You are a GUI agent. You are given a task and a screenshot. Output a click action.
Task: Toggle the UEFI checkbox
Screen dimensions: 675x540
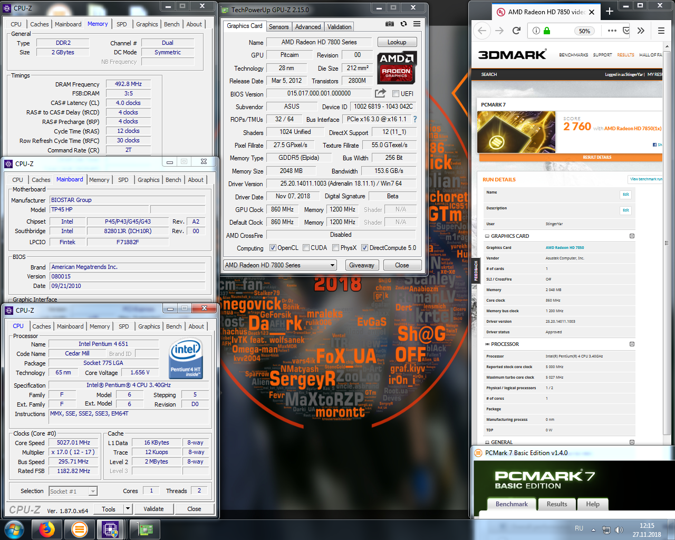click(x=396, y=94)
